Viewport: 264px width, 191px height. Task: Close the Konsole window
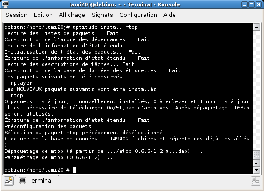click(259, 4)
